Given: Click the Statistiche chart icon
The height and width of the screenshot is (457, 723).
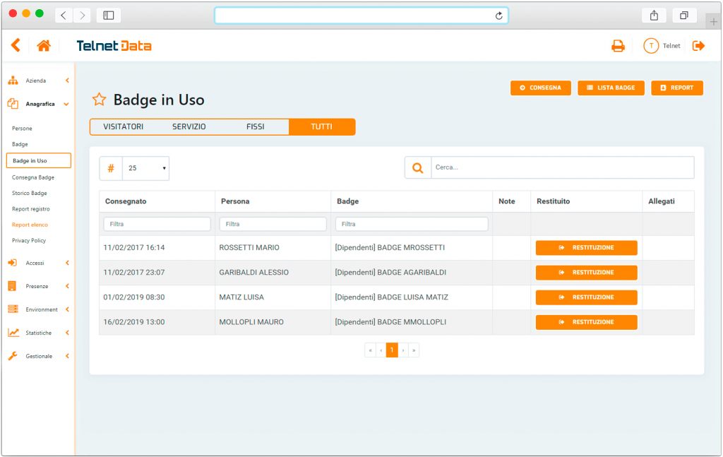Looking at the screenshot, I should (x=13, y=333).
